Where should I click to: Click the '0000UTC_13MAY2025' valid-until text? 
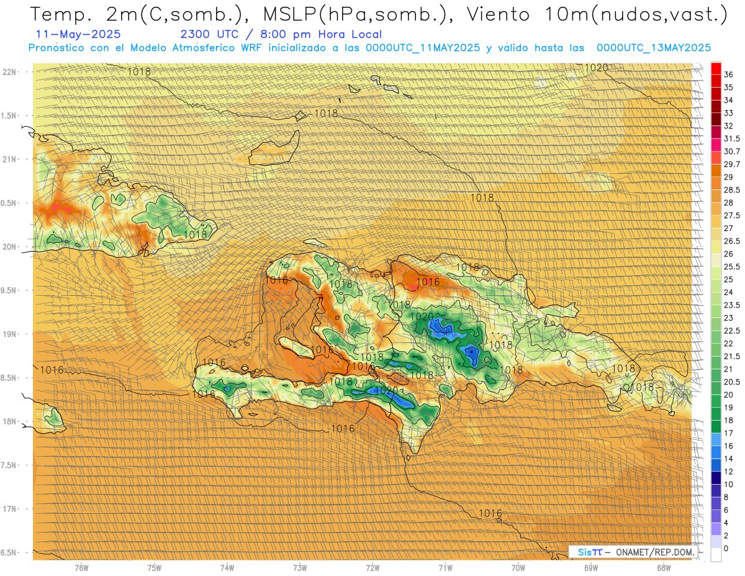(x=653, y=48)
